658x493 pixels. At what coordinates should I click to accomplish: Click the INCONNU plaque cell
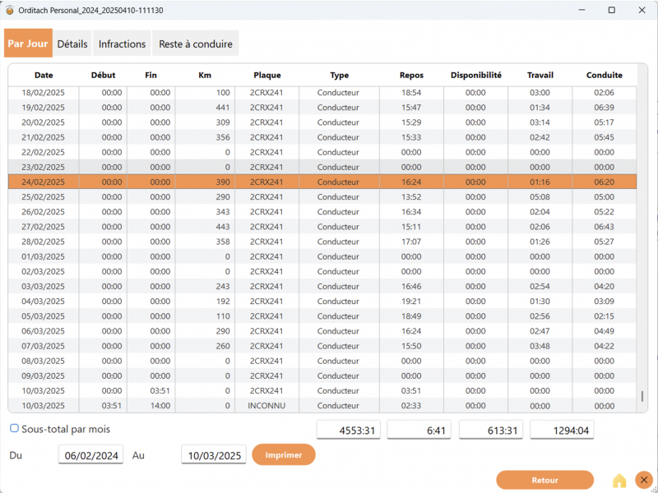coord(266,406)
